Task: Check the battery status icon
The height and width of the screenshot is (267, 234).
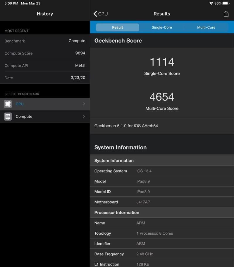Action: click(226, 3)
